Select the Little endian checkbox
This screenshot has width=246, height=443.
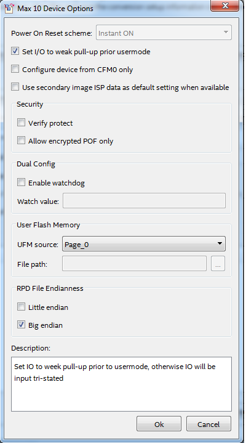(x=21, y=307)
